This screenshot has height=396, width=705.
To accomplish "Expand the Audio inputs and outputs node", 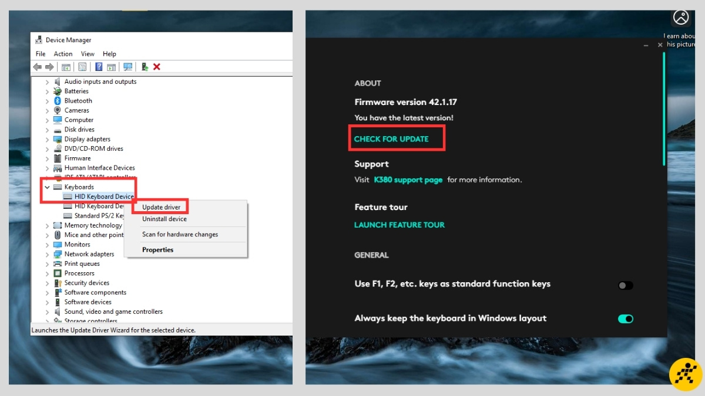I will click(x=48, y=82).
